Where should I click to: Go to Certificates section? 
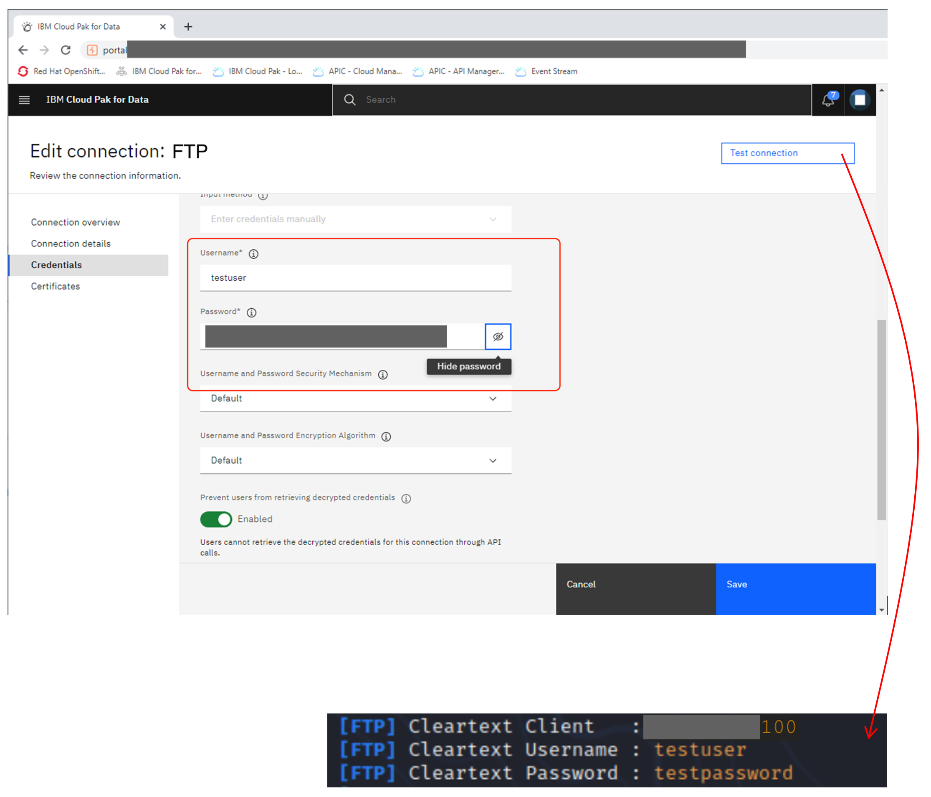click(55, 287)
